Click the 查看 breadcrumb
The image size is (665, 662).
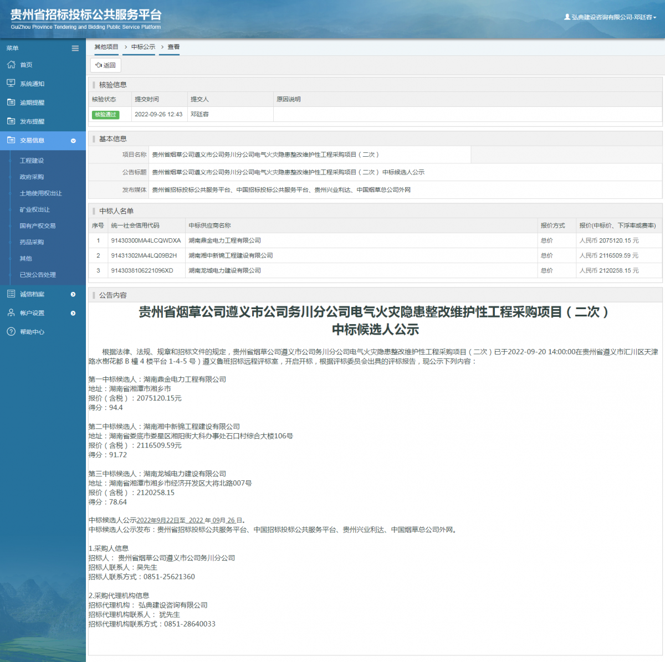(173, 47)
